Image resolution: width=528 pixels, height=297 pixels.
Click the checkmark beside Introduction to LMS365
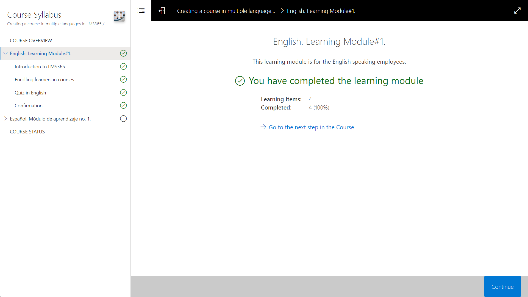pyautogui.click(x=123, y=66)
